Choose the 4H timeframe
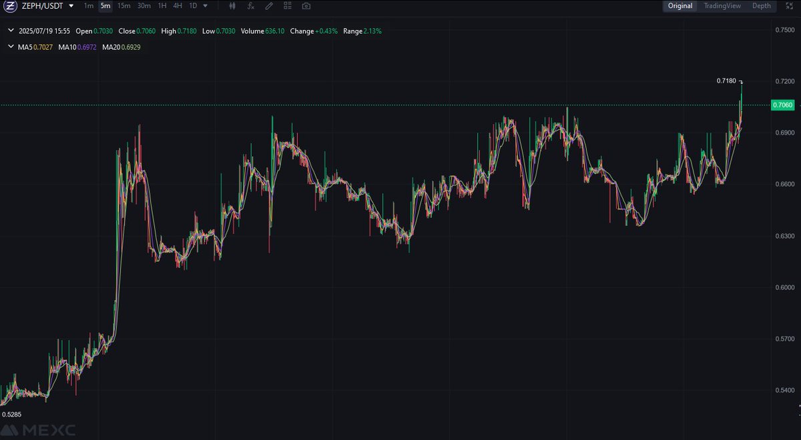The image size is (801, 440). [x=177, y=6]
